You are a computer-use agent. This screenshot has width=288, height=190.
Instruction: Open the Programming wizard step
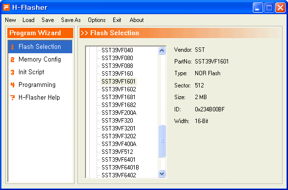[x=40, y=84]
